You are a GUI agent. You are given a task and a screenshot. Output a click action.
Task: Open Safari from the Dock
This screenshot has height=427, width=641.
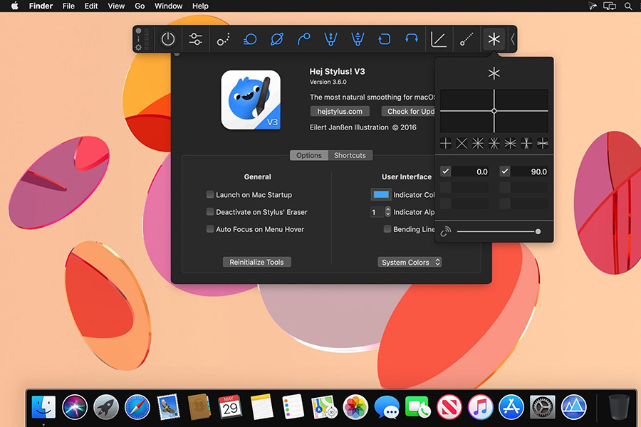pos(137,407)
